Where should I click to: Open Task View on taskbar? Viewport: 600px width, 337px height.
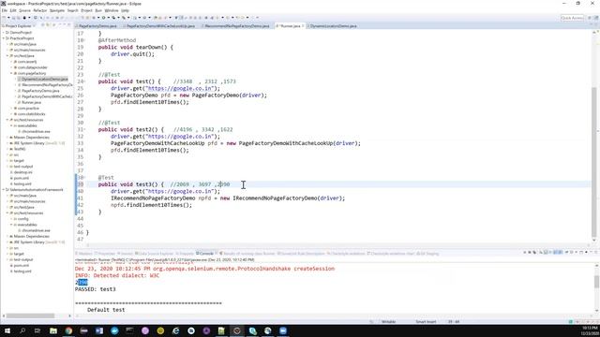tap(37, 330)
